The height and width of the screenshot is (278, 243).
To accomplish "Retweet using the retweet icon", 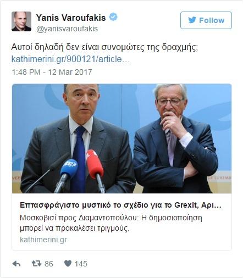I will tap(36, 264).
